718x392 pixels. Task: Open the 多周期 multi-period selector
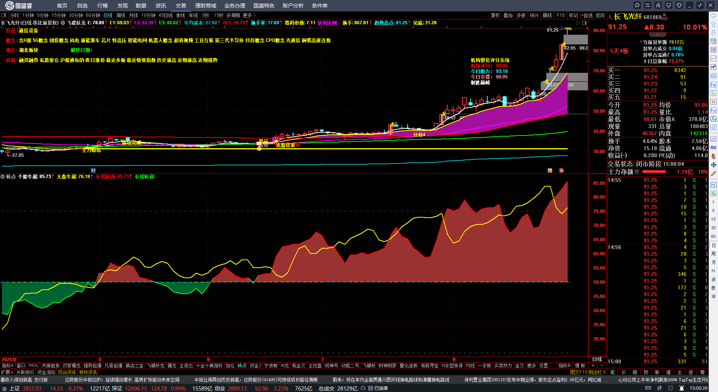(x=233, y=15)
